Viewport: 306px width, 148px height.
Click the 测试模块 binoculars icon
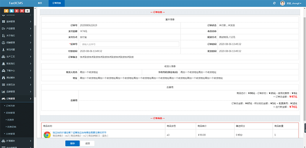(3, 78)
